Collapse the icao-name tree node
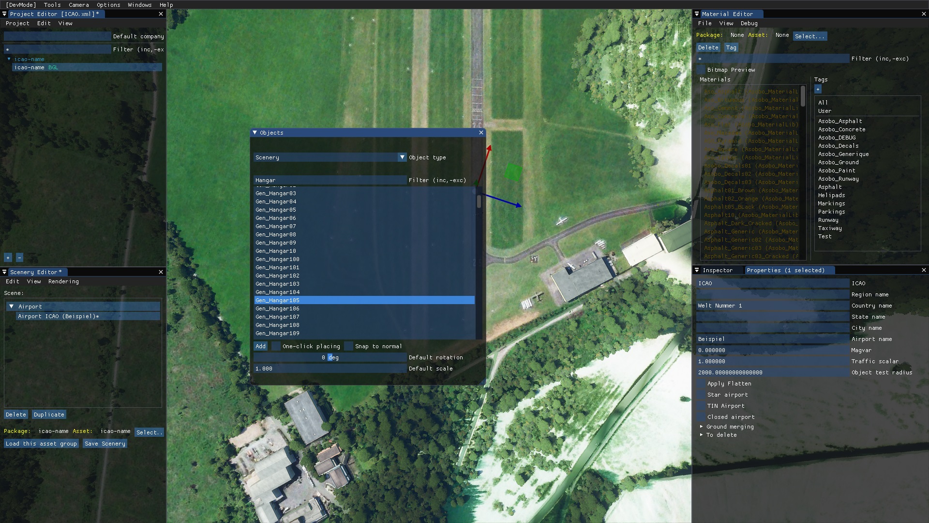Viewport: 929px width, 523px height. [x=9, y=59]
